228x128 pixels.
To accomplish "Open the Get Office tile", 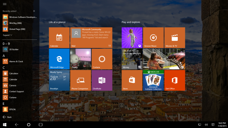I will 175,80.
